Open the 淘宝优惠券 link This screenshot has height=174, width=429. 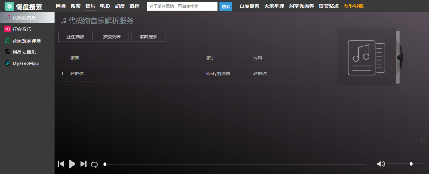pos(301,6)
